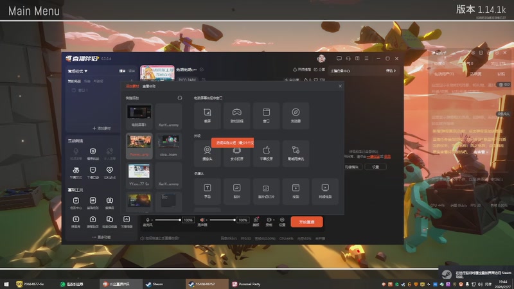Screen dimensions: 514x289
Task: Choose the Apple screen-cast source tile
Action: 266,153
